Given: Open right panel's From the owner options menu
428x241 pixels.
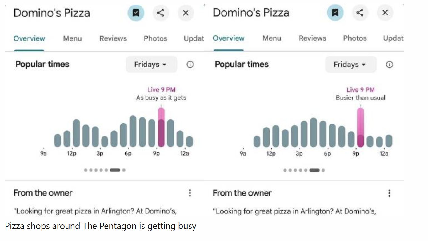Looking at the screenshot, I should pyautogui.click(x=389, y=193).
